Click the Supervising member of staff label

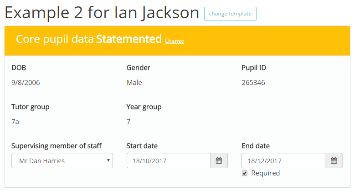tap(56, 146)
